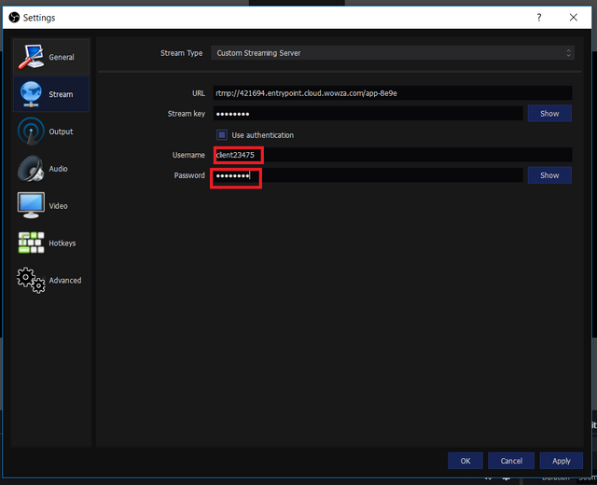The width and height of the screenshot is (597, 485).
Task: Open the Hotkeys keyboard icon
Action: pos(31,242)
